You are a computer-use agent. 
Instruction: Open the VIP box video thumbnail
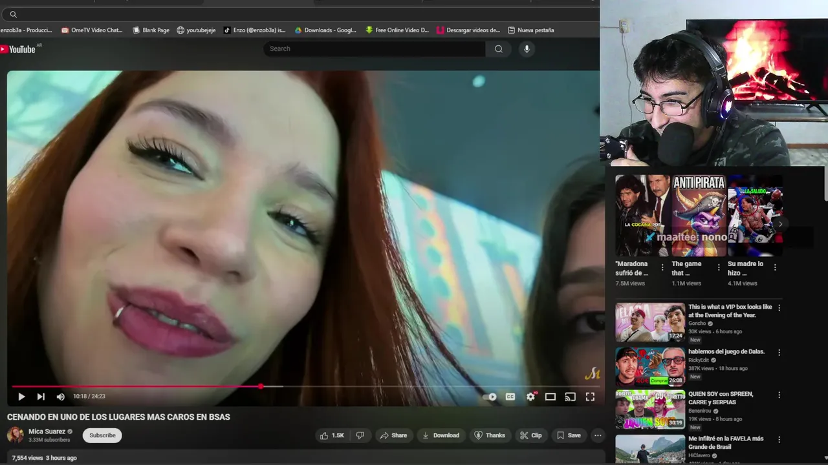[x=650, y=322]
